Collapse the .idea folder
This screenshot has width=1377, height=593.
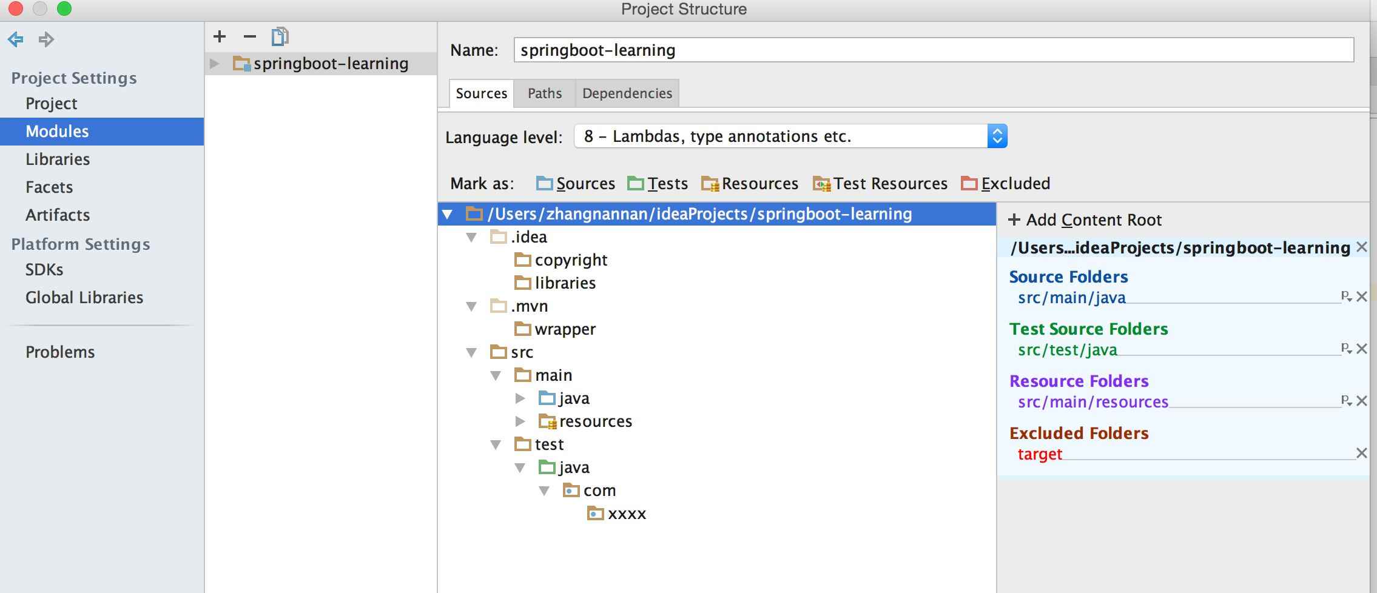[471, 237]
